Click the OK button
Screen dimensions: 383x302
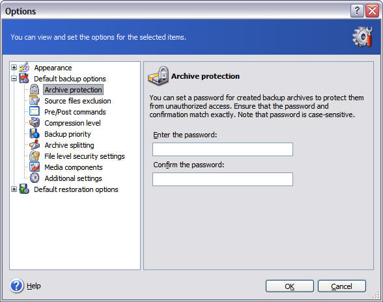point(290,286)
